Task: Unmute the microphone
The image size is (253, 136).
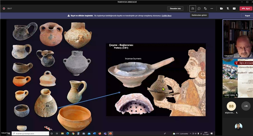Action: [228, 8]
